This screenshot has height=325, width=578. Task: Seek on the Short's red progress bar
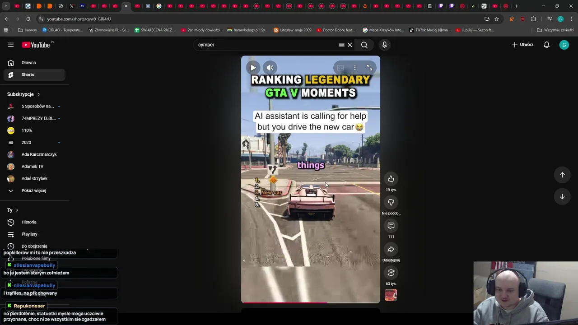(x=311, y=302)
